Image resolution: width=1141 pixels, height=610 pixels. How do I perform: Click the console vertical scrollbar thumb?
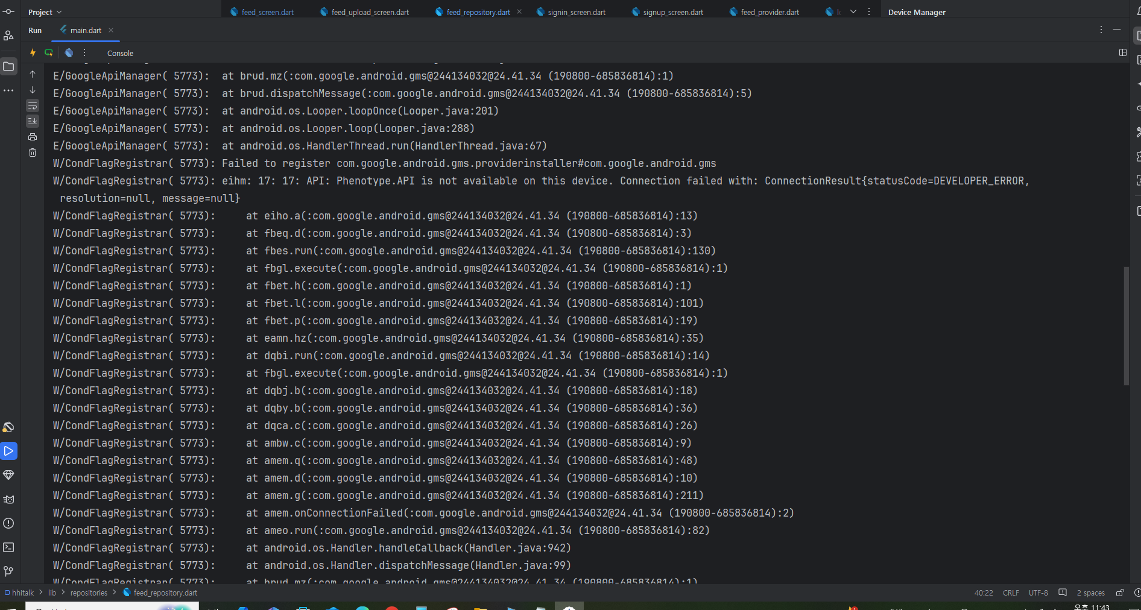1126,325
